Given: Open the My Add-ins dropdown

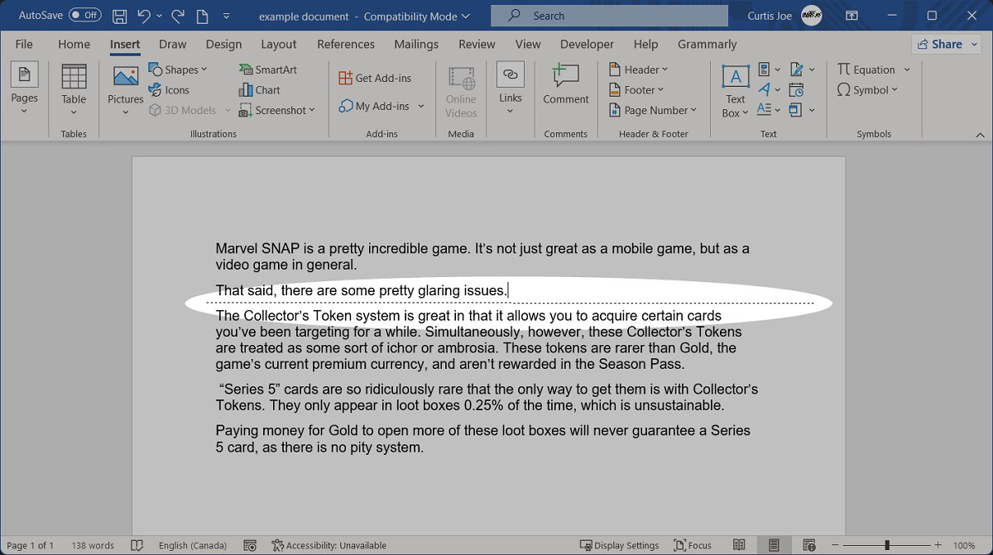Looking at the screenshot, I should (420, 106).
